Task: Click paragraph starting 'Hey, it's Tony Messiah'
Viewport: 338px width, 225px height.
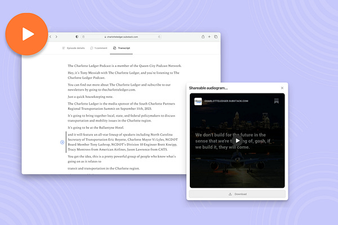Action: click(123, 75)
